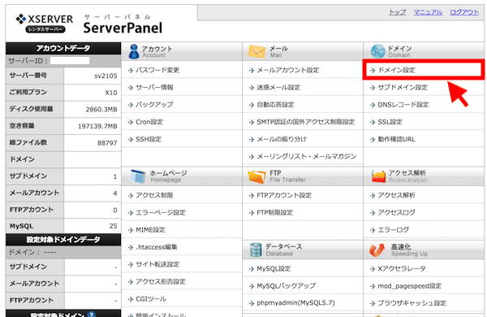Open ブラウザキャッシュ設定

(412, 303)
